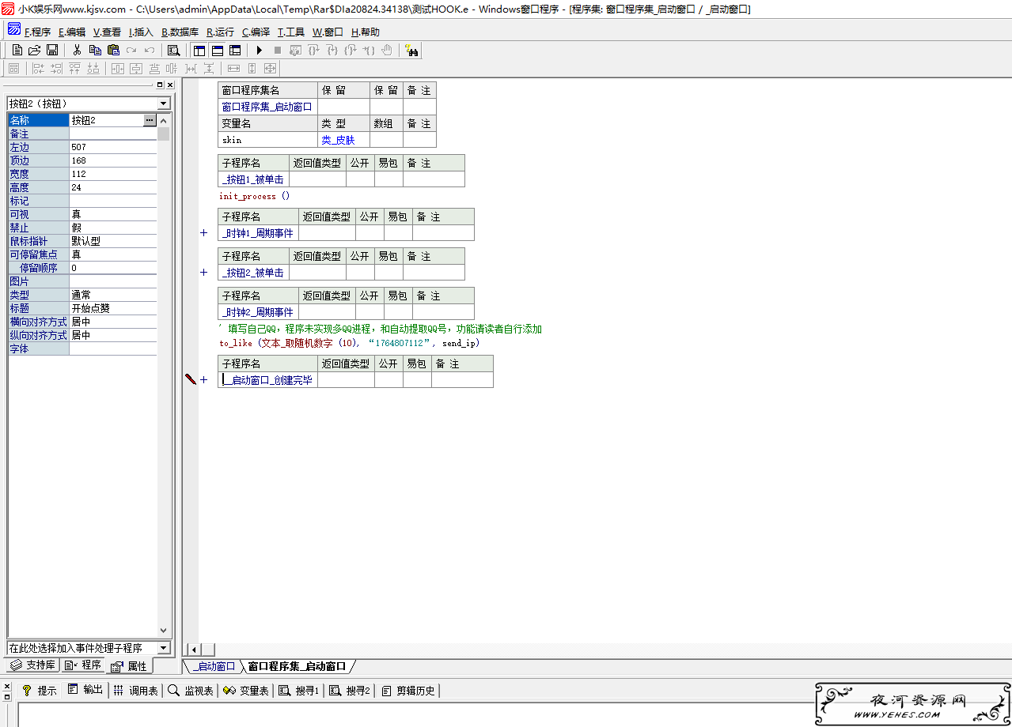Screen dimensions: 1012x727
Task: Click the Stop square icon
Action: coord(278,50)
